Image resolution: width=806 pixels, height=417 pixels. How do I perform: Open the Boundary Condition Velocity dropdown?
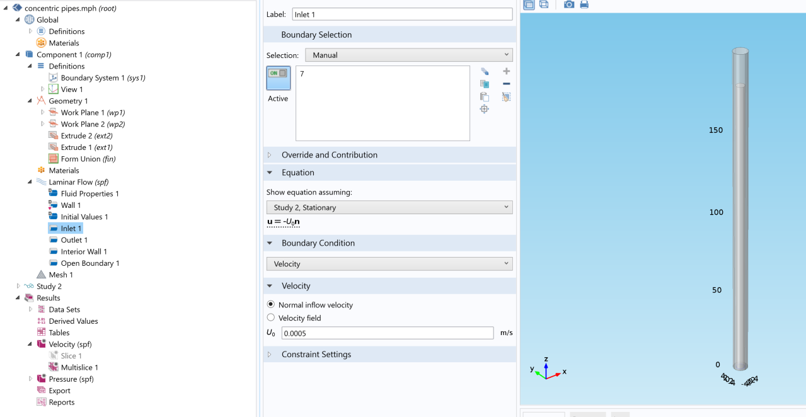click(x=389, y=264)
